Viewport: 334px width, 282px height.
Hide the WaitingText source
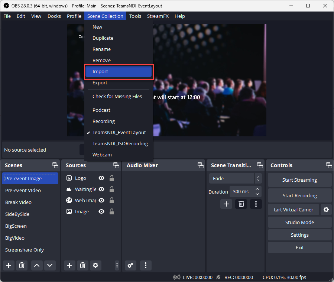(101, 189)
